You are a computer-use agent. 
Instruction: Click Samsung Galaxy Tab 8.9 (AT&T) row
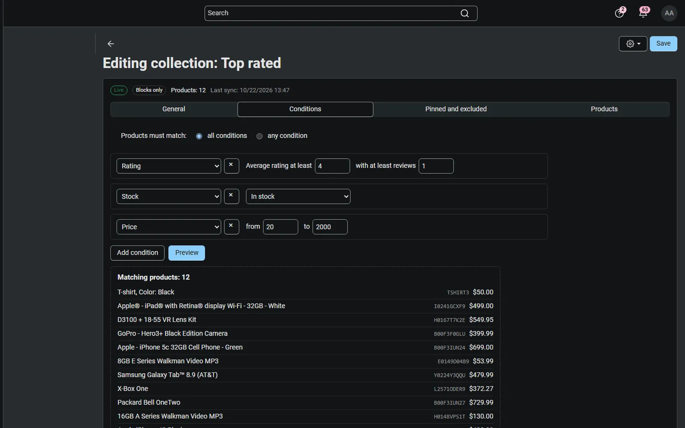point(305,375)
